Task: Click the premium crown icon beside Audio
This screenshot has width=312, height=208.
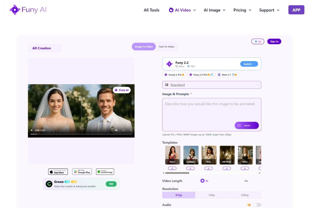Action: coord(249,205)
